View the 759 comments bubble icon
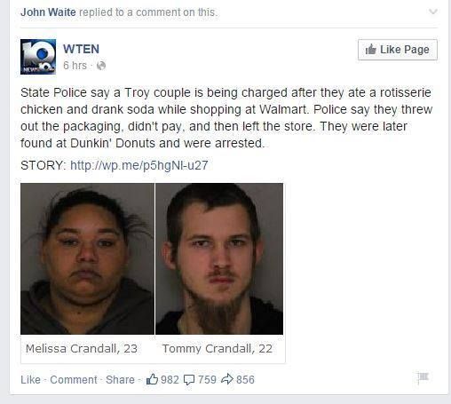This screenshot has height=404, width=451. pos(189,380)
